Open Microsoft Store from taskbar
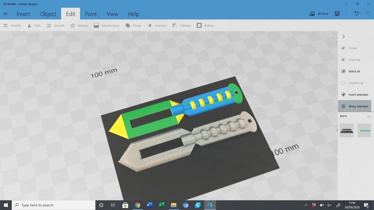This screenshot has height=210, width=374. point(125,205)
